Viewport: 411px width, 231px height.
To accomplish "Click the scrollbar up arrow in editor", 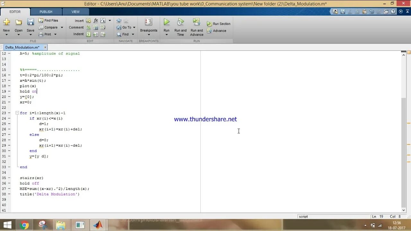I will (x=404, y=55).
